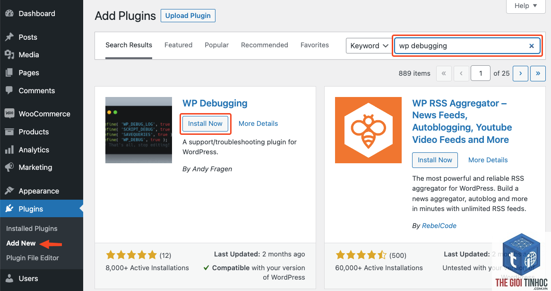Clear the search field with the X icon

[531, 46]
